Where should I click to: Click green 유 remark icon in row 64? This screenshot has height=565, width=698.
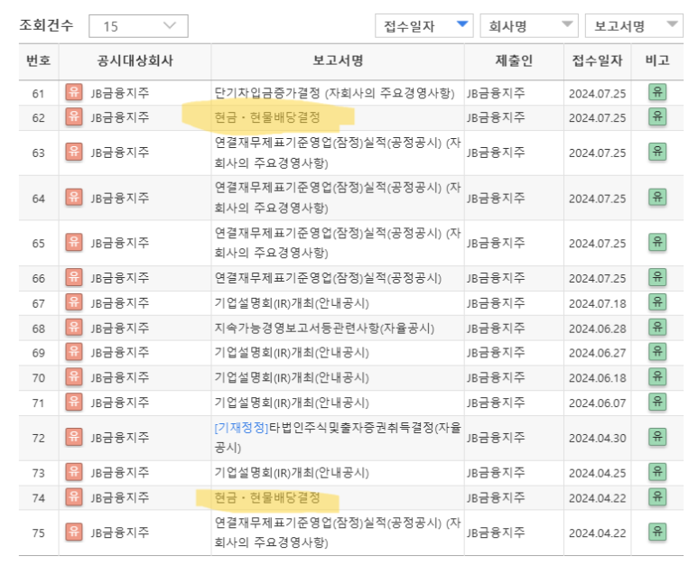pos(657,198)
